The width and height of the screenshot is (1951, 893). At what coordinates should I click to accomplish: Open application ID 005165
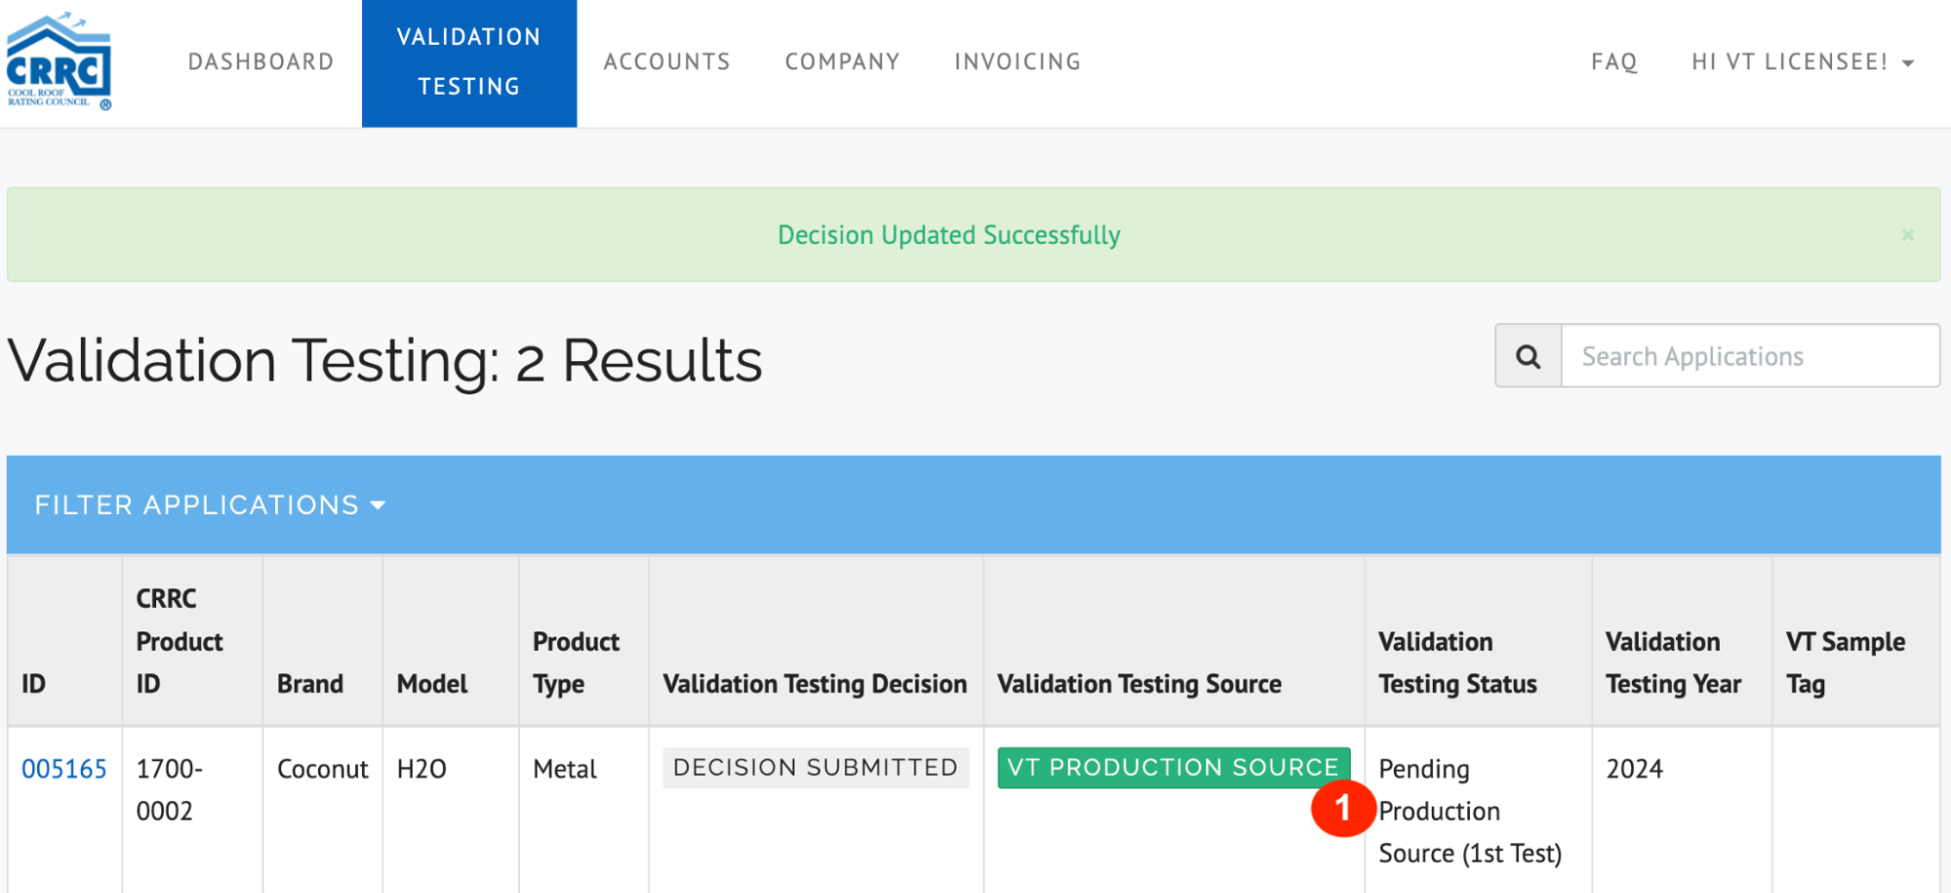64,769
